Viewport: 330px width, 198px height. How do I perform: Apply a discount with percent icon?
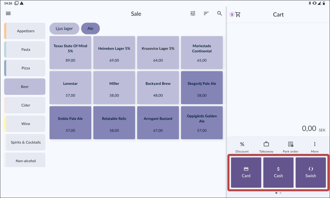tap(242, 147)
